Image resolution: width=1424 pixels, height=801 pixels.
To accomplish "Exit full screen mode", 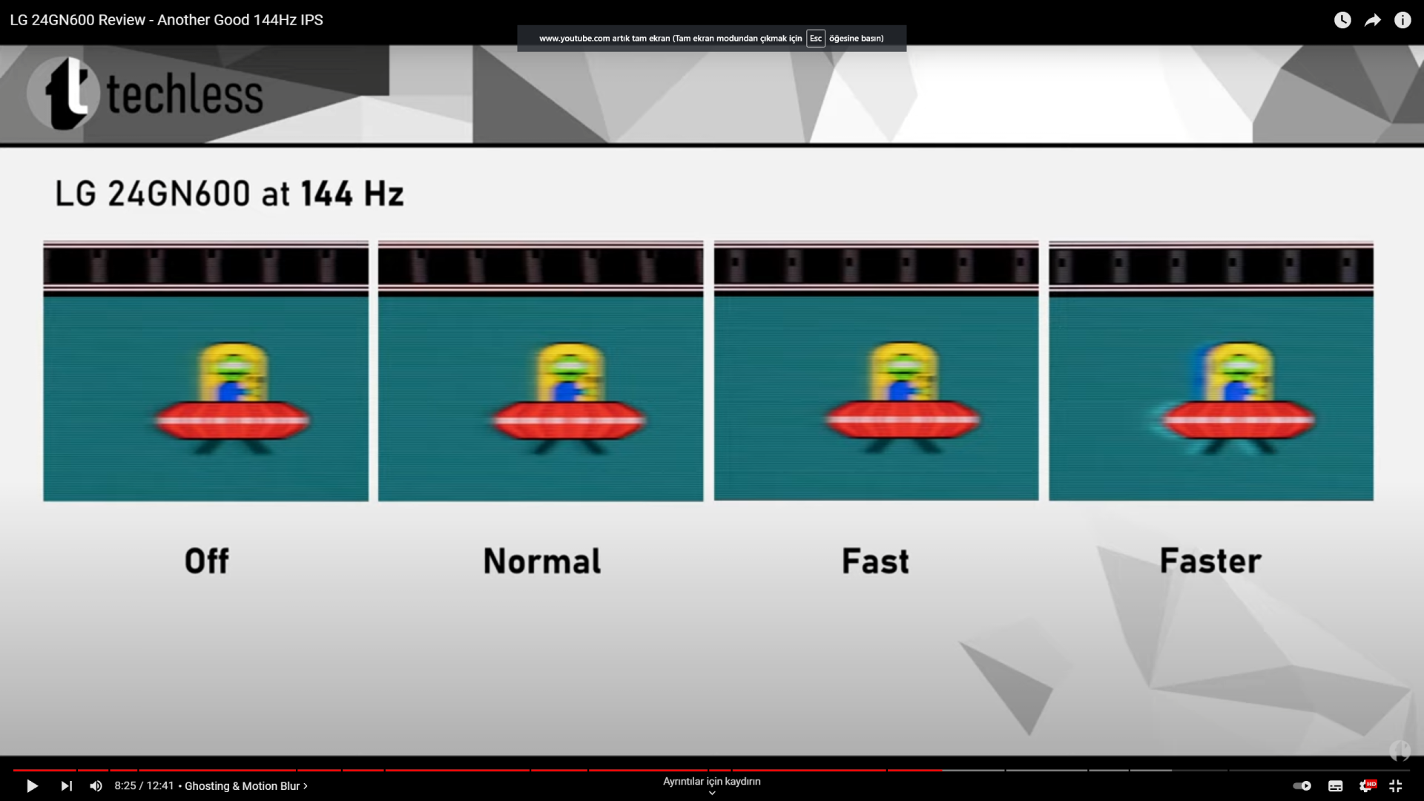I will 1396,786.
